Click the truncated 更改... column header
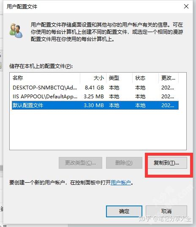Screen dimensions: 196x227 tap(169, 78)
